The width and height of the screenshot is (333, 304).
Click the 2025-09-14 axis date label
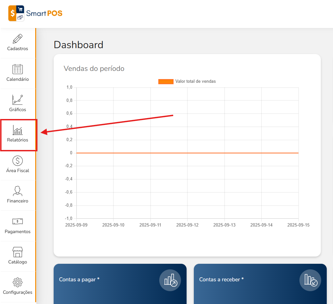(261, 225)
